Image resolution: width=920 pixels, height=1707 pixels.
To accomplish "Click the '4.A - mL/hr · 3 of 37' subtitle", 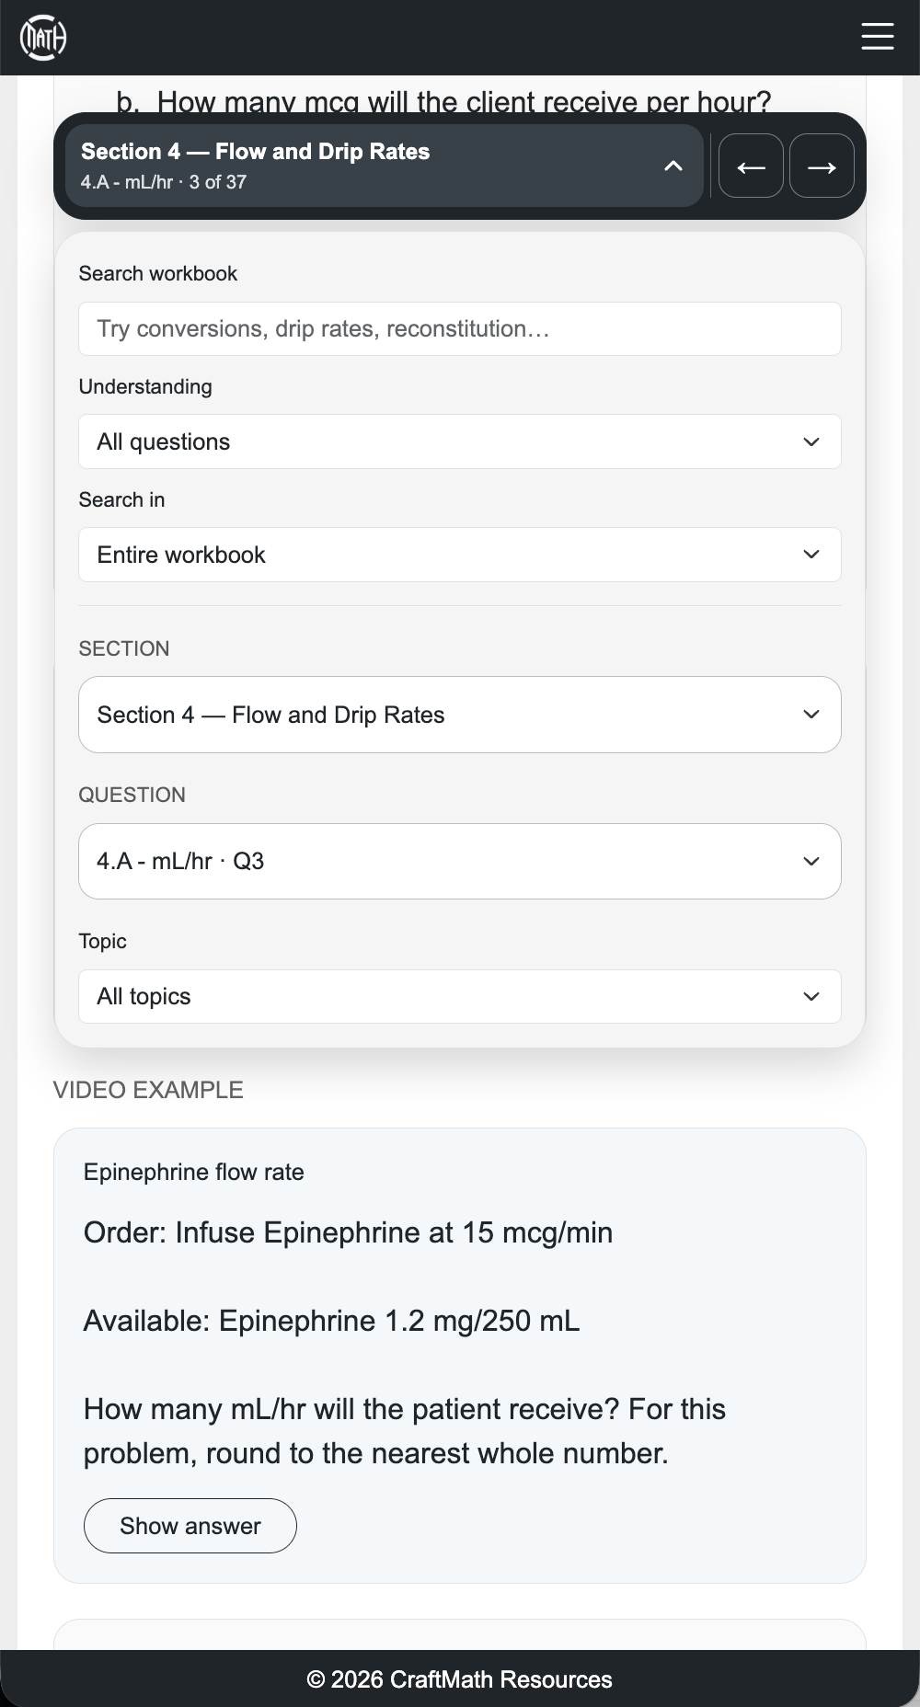I will (x=164, y=182).
